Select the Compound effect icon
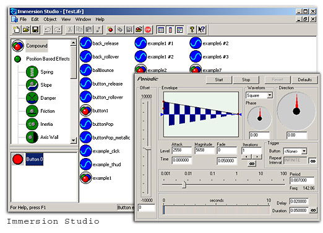 (18, 46)
